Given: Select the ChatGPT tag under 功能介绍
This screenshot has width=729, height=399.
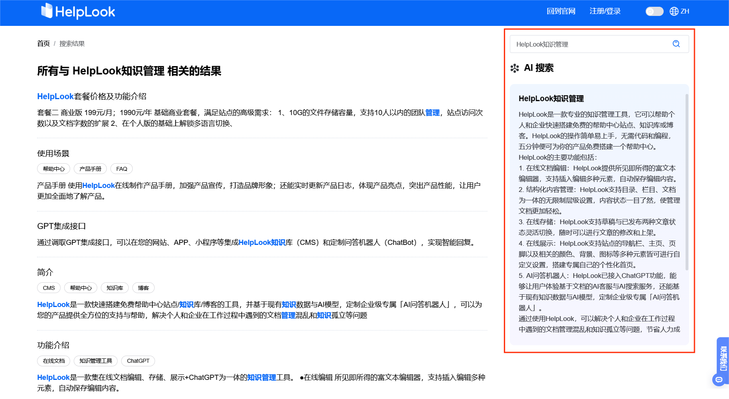Looking at the screenshot, I should pyautogui.click(x=138, y=361).
